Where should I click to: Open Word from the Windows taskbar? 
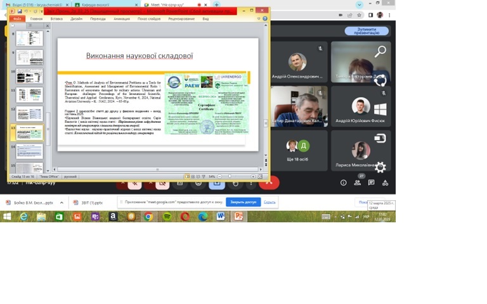coord(221,216)
